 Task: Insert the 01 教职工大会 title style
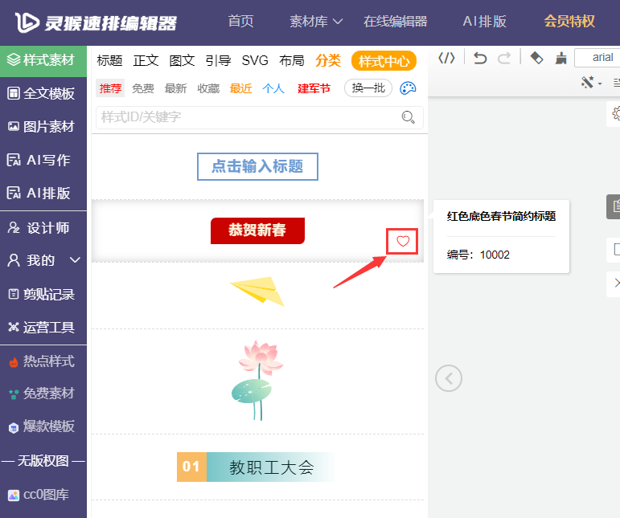tap(256, 467)
